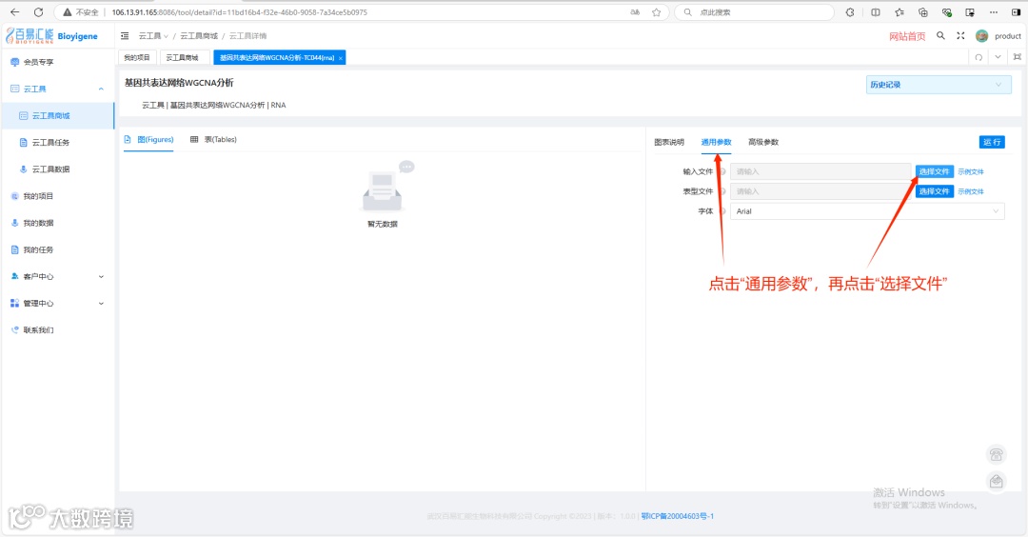Switch to the 我的项目 page tab
Viewport: 1028px width, 537px height.
pyautogui.click(x=137, y=58)
